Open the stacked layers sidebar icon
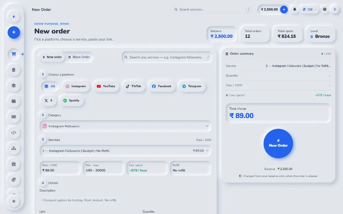The image size is (343, 214). 14,85
